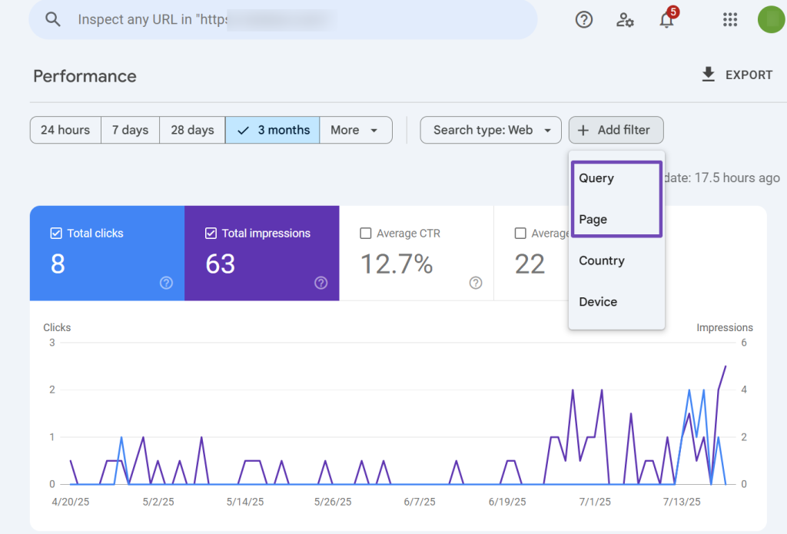Expand the More date range dropdown
This screenshot has width=787, height=534.
tap(356, 130)
